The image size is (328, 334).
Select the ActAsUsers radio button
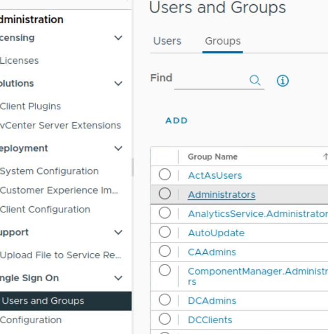[165, 175]
